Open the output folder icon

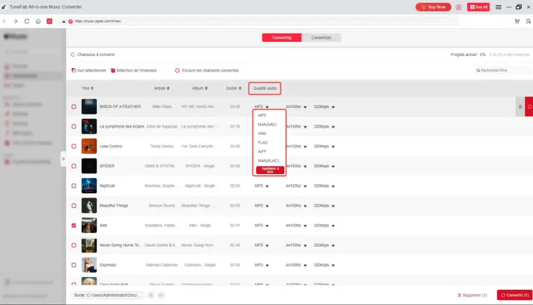tap(161, 295)
